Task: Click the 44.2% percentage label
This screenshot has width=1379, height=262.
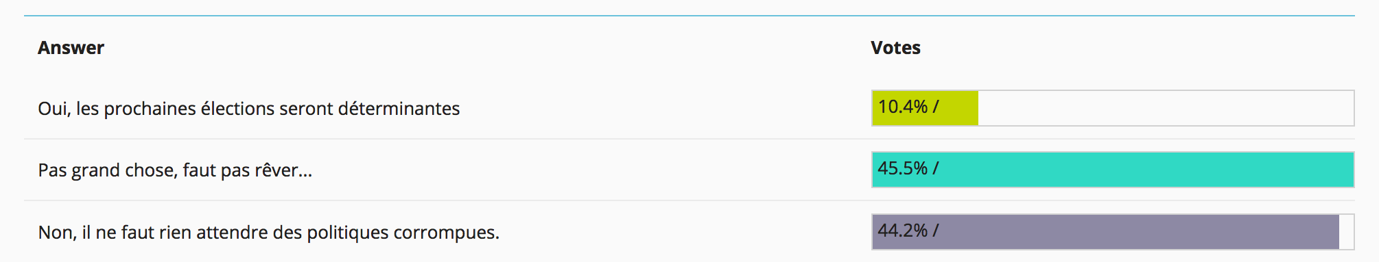Action: [x=903, y=231]
